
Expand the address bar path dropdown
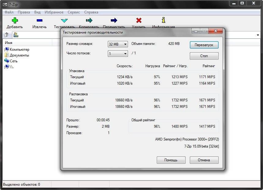(x=258, y=35)
